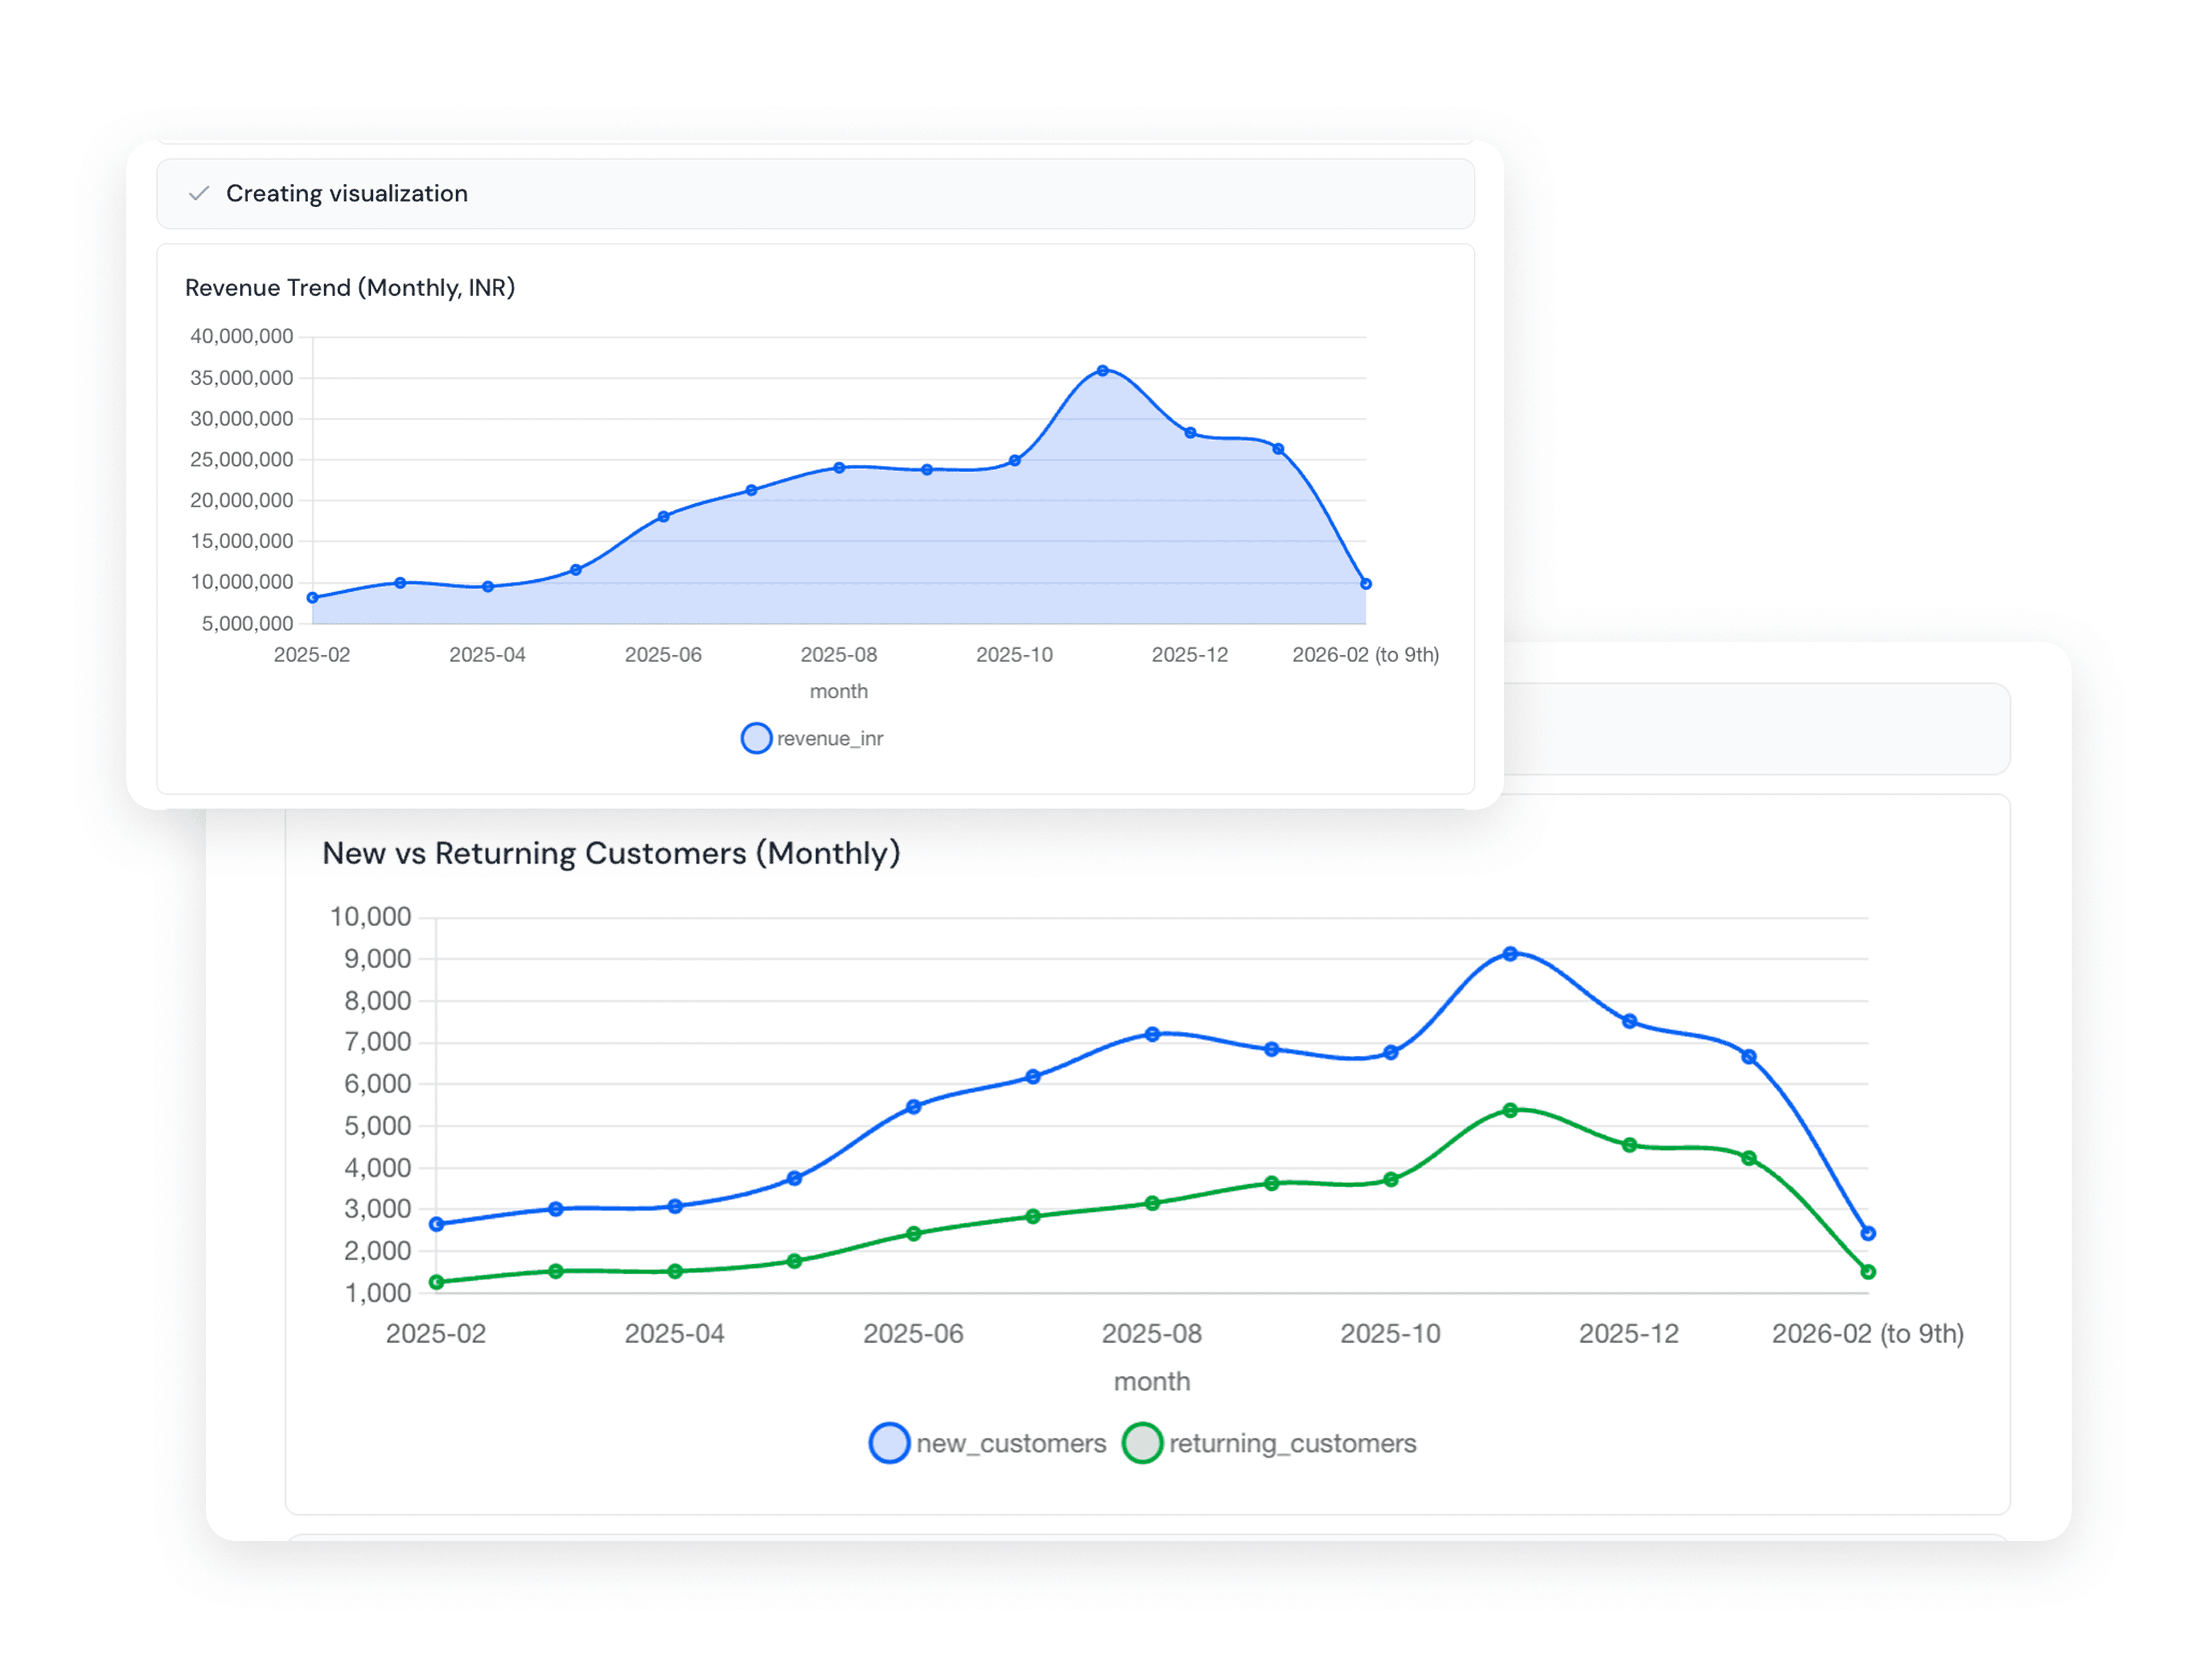Click the Revenue Trend (Monthly, INR) title
Image resolution: width=2198 pixels, height=1680 pixels.
tap(350, 288)
